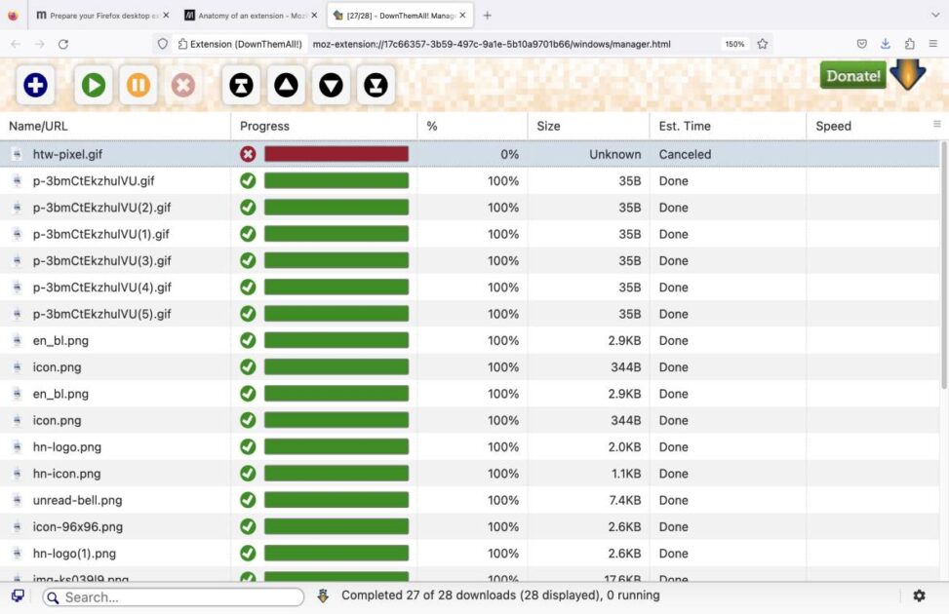Open the column options menu above the scrollbar
Image resolution: width=949 pixels, height=614 pixels.
(937, 124)
